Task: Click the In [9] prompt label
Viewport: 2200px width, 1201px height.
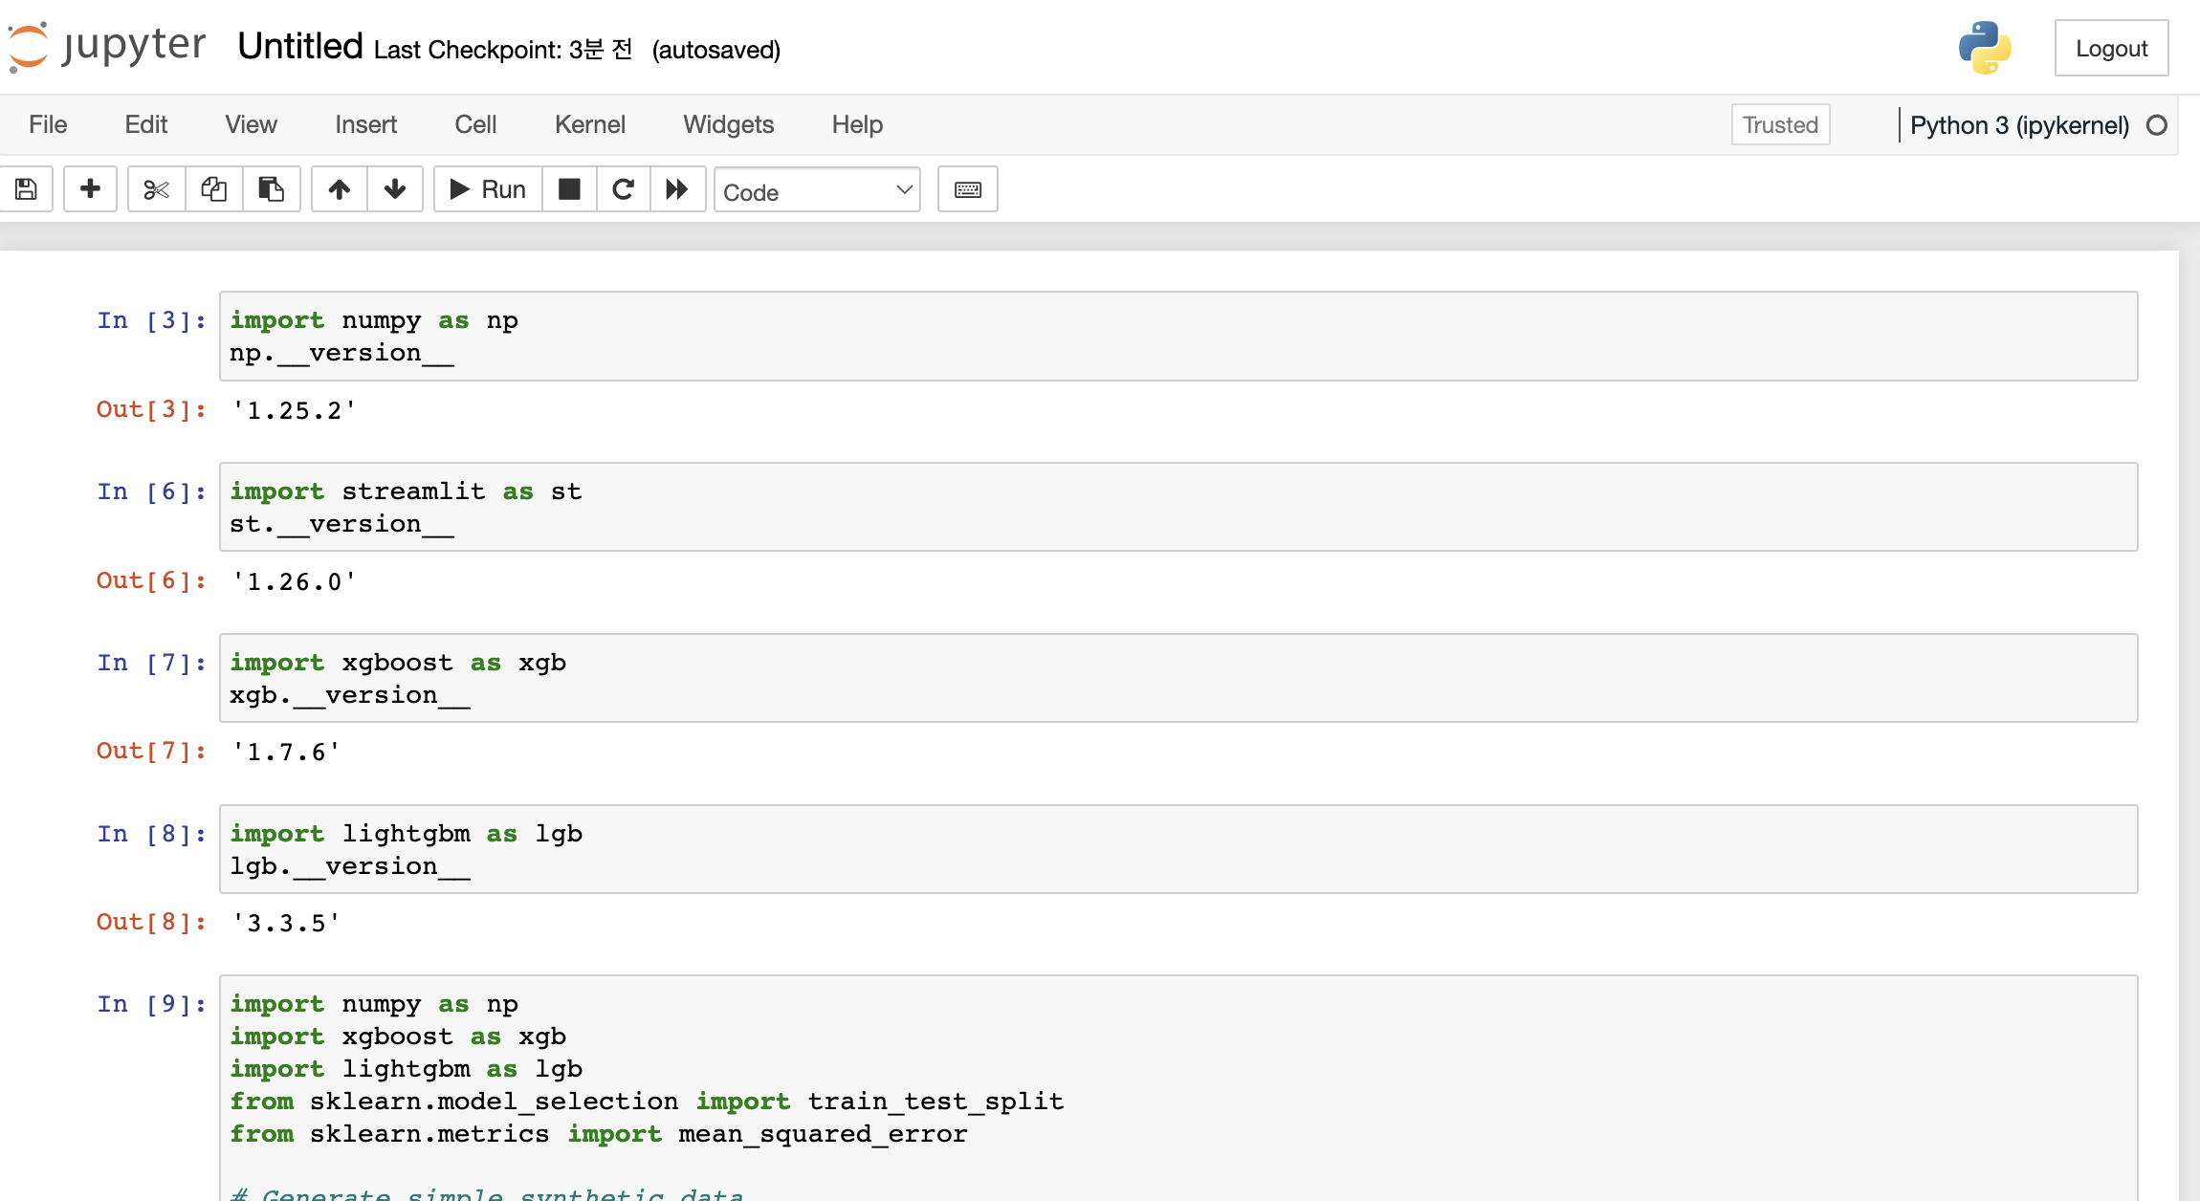Action: [x=152, y=1004]
